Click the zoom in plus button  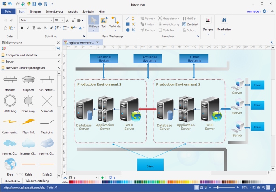(x=237, y=188)
